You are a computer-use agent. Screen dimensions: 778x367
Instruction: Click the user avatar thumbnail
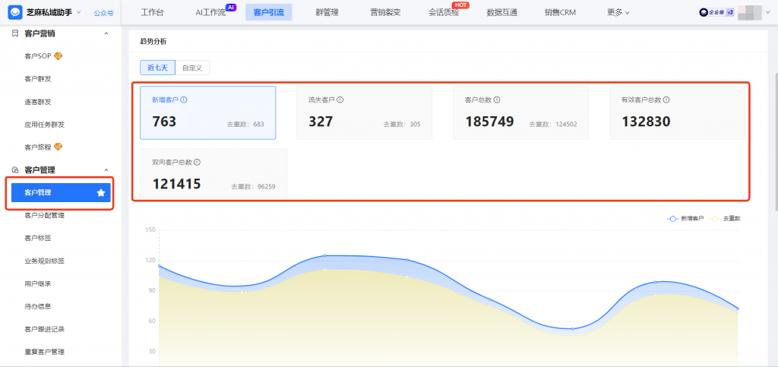click(749, 12)
